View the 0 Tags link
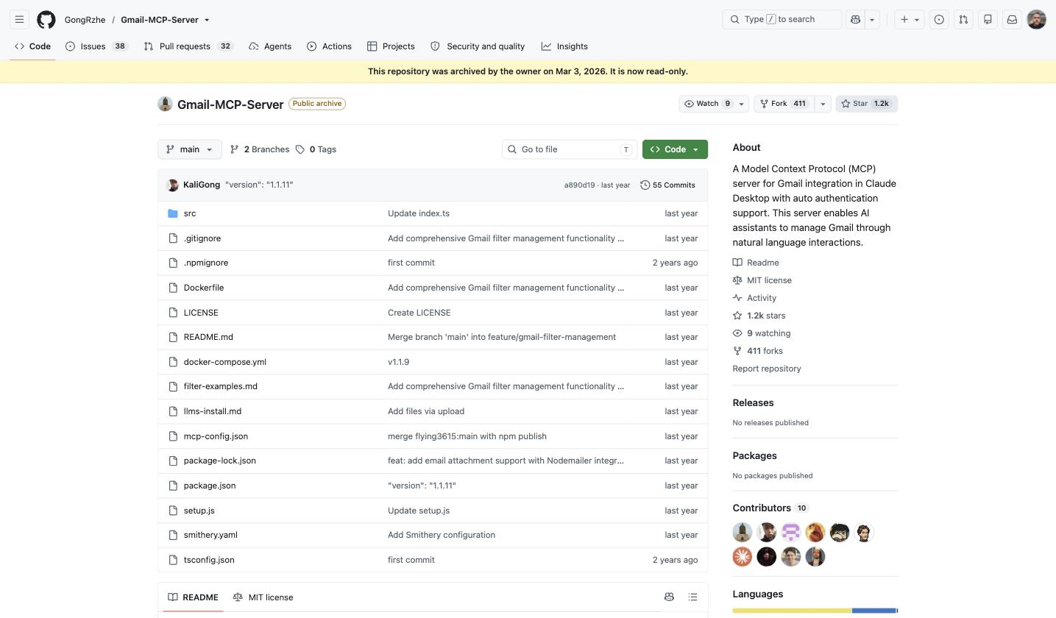The image size is (1056, 618). coord(316,149)
